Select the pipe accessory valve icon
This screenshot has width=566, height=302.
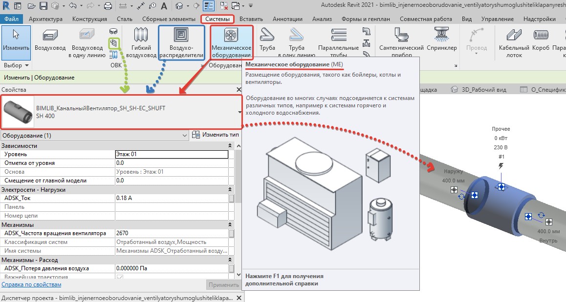pos(367,43)
